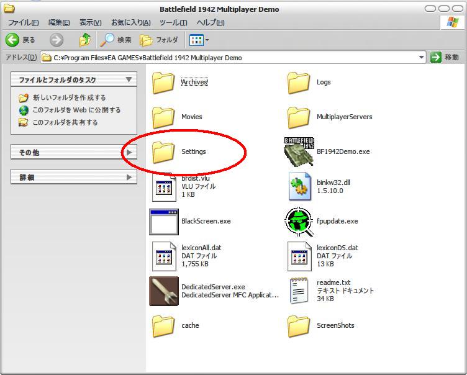Image resolution: width=467 pixels, height=375 pixels.
Task: Click the MultiplayerServers folder name
Action: point(345,117)
